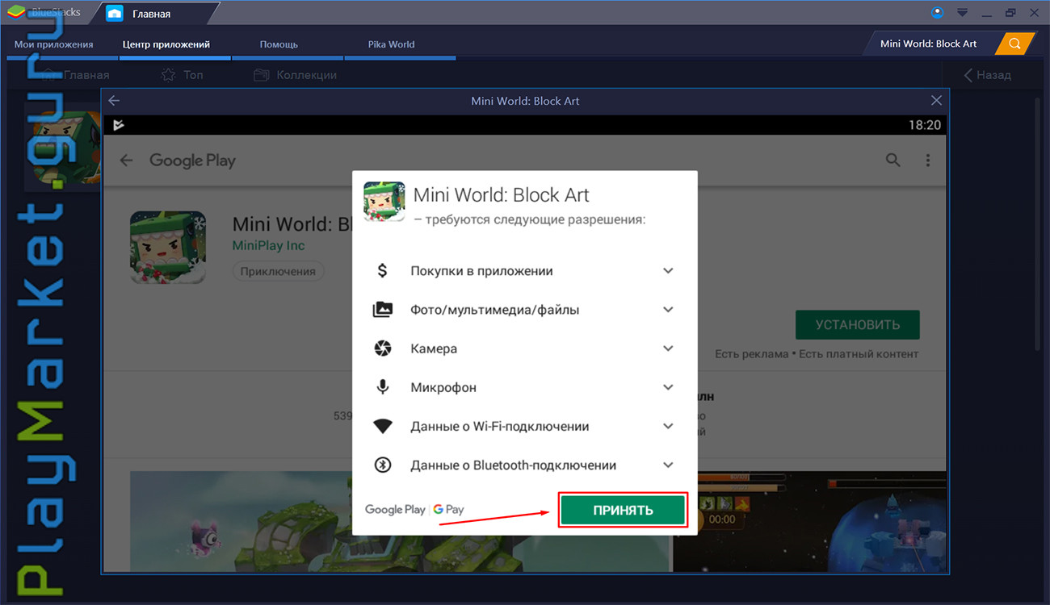1050x605 pixels.
Task: Click the 18:20 clock in the Android status bar
Action: click(x=925, y=125)
